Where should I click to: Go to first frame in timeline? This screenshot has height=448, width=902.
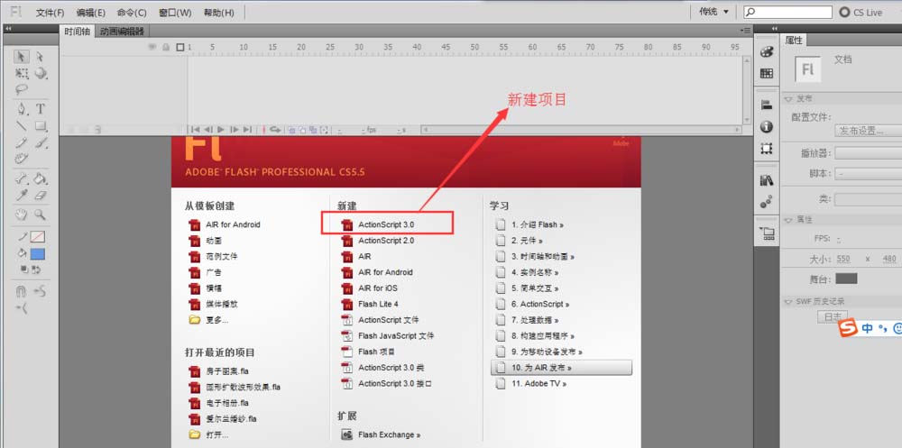(195, 130)
